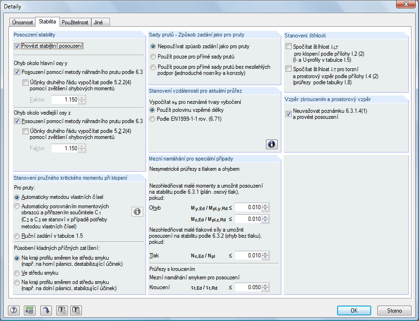The image size is (419, 321).
Task: Click the save settings as default icon
Action: pos(62,310)
